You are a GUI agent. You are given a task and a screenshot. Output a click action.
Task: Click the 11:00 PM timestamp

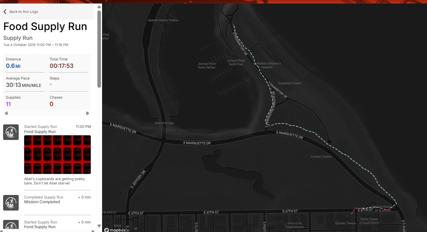(x=83, y=127)
